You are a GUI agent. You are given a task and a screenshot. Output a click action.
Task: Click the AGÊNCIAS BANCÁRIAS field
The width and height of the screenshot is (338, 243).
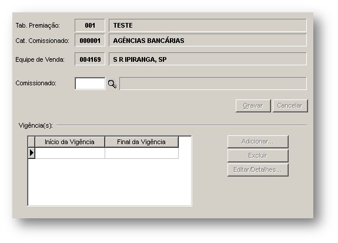(208, 40)
